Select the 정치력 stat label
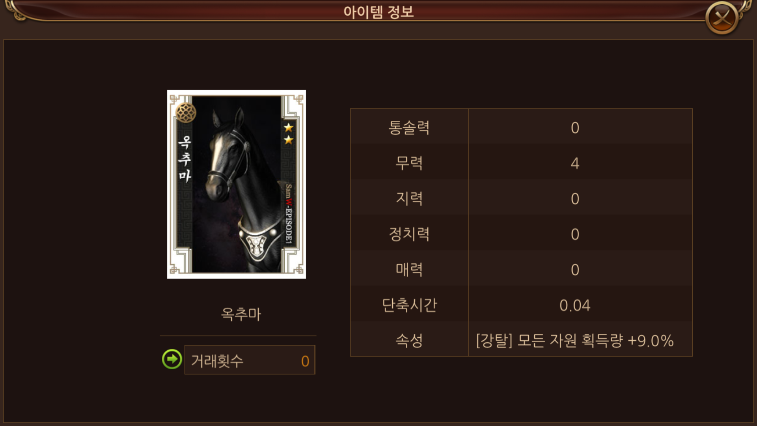Image resolution: width=757 pixels, height=426 pixels. (409, 234)
